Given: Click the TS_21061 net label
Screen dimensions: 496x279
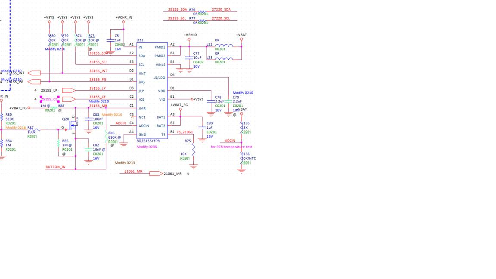Looking at the screenshot, I should pos(185,132).
